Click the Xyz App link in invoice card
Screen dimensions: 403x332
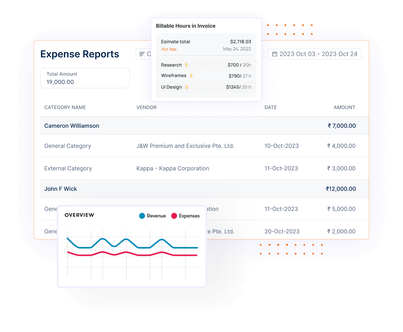coord(169,49)
